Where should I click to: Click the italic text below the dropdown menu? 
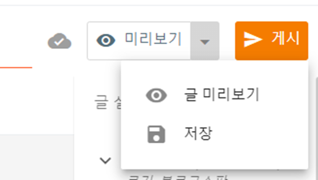[x=178, y=177]
